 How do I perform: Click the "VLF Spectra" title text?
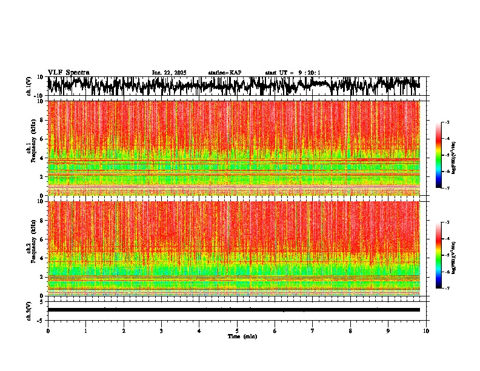pos(68,73)
